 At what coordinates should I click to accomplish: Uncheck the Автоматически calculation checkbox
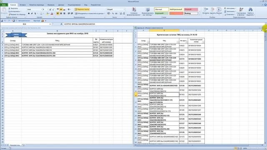click(x=17, y=21)
